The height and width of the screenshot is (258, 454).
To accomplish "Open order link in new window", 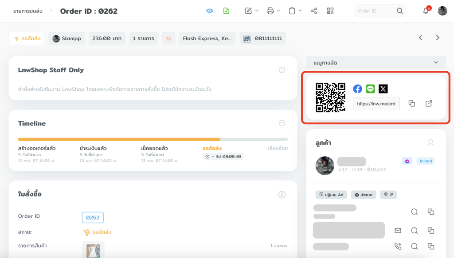I will click(x=429, y=104).
